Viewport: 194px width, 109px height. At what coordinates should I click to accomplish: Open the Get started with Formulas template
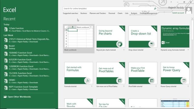pos(79,73)
